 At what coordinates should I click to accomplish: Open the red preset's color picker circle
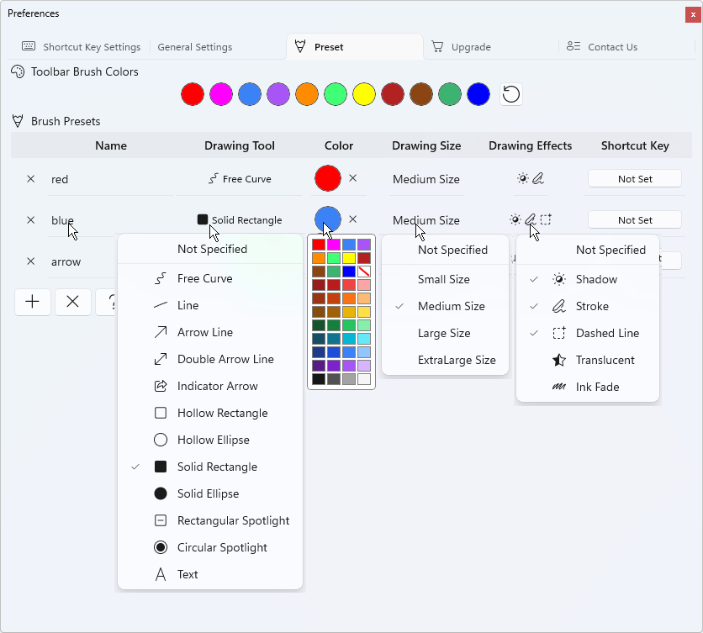pyautogui.click(x=328, y=178)
